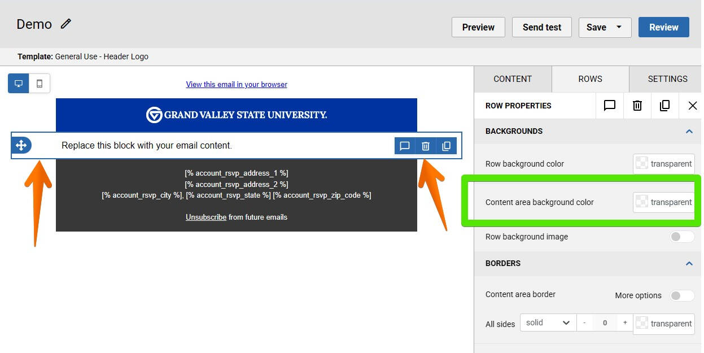Switch to the Content tab
Screen dimensions: 704x353
click(x=513, y=79)
